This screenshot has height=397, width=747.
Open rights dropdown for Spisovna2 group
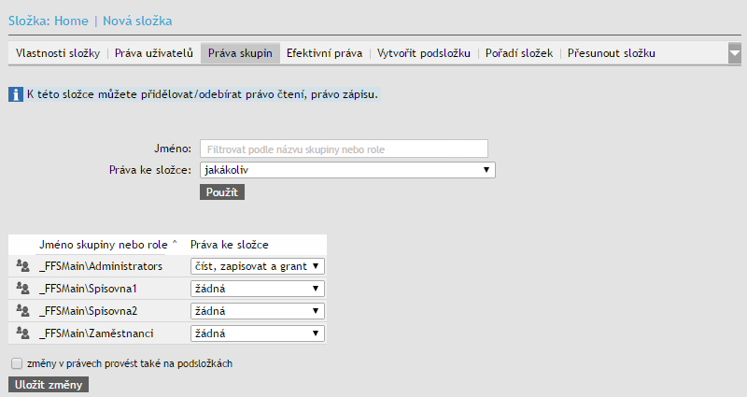(257, 310)
